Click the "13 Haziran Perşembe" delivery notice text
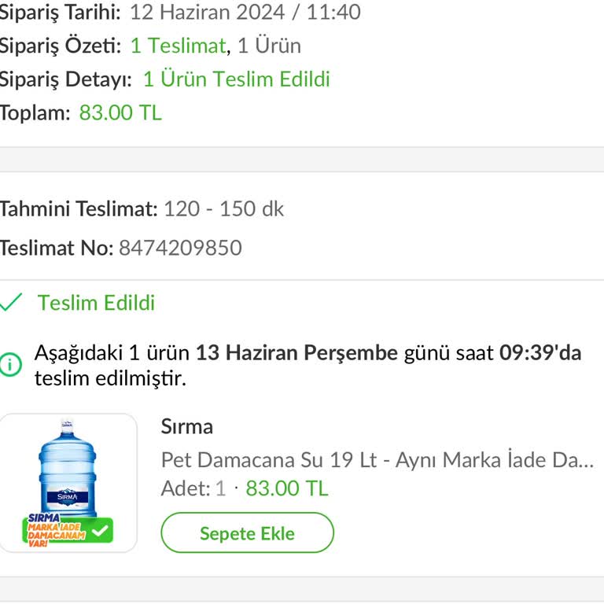This screenshot has width=604, height=604. tap(296, 352)
